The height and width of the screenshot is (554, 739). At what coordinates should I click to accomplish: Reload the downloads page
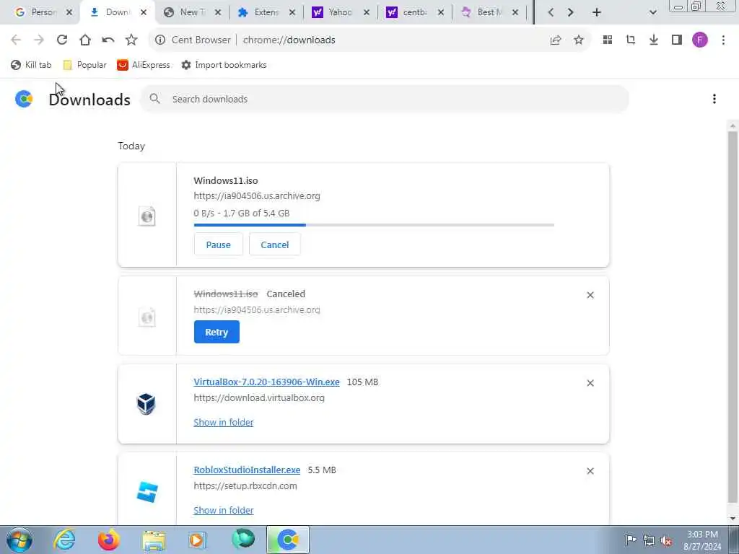[62, 40]
